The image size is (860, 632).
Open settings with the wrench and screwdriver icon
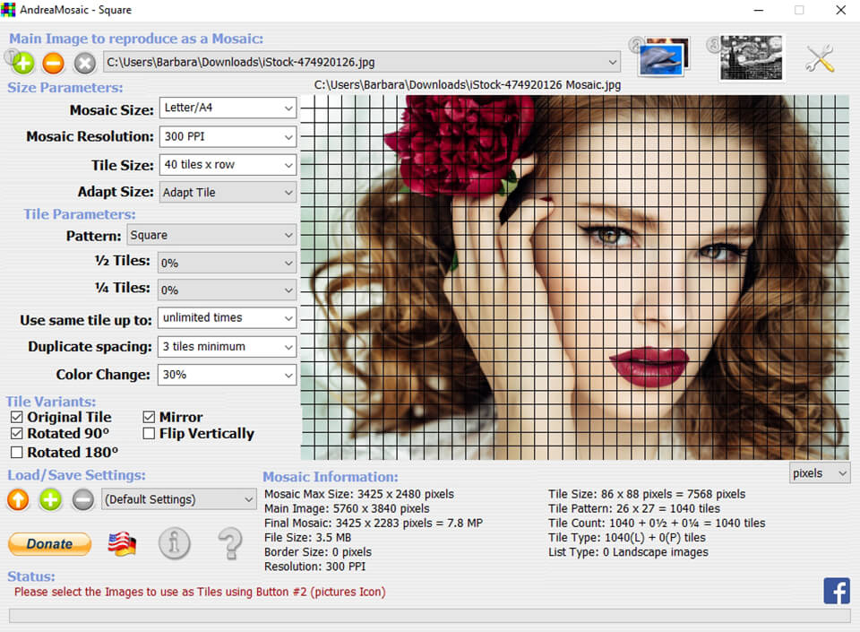click(x=820, y=59)
